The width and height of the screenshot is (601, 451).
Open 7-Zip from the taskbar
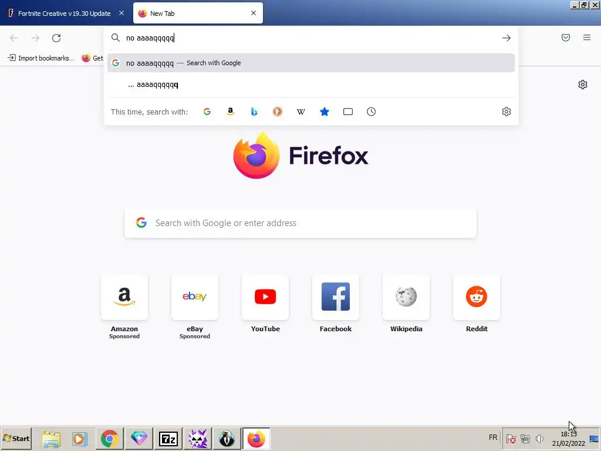(168, 439)
